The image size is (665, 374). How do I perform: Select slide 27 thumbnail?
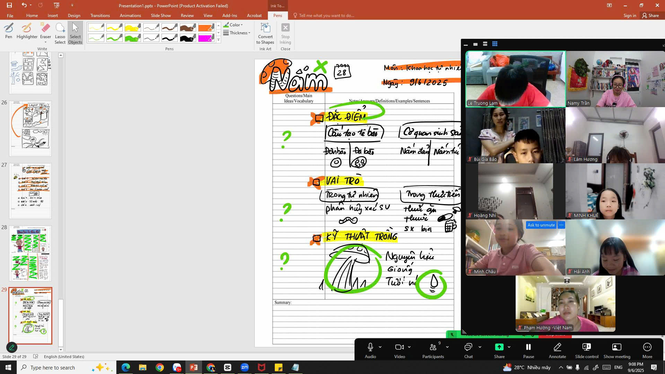click(30, 191)
